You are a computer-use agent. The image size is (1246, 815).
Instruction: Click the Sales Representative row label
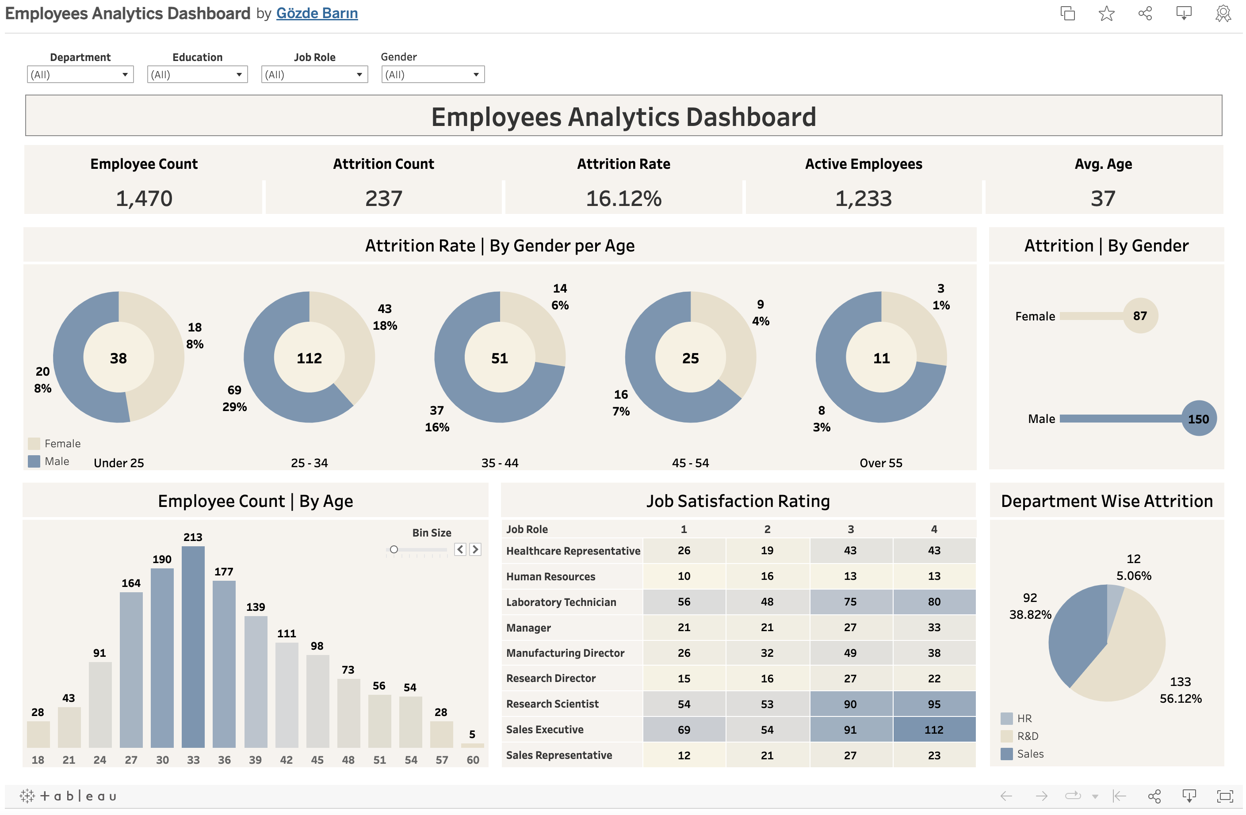[x=559, y=755]
